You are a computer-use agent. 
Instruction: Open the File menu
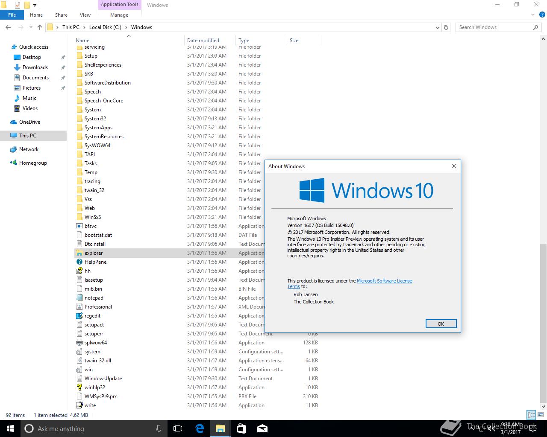(12, 15)
